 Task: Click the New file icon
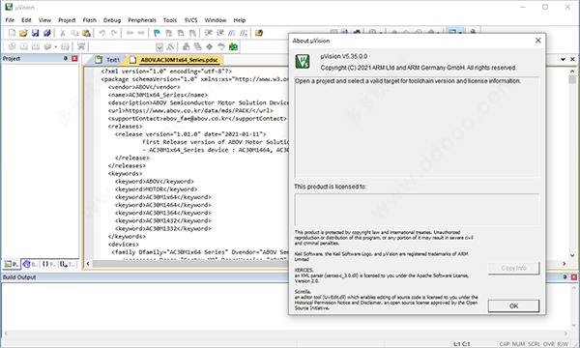pyautogui.click(x=12, y=33)
